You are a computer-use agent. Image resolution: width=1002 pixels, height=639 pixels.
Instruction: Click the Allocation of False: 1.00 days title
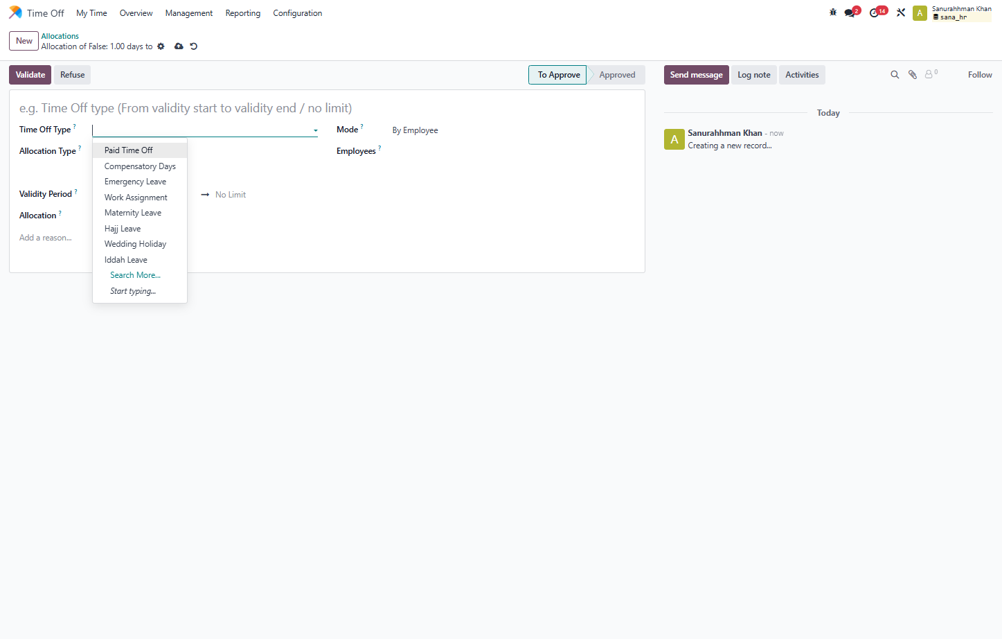97,46
